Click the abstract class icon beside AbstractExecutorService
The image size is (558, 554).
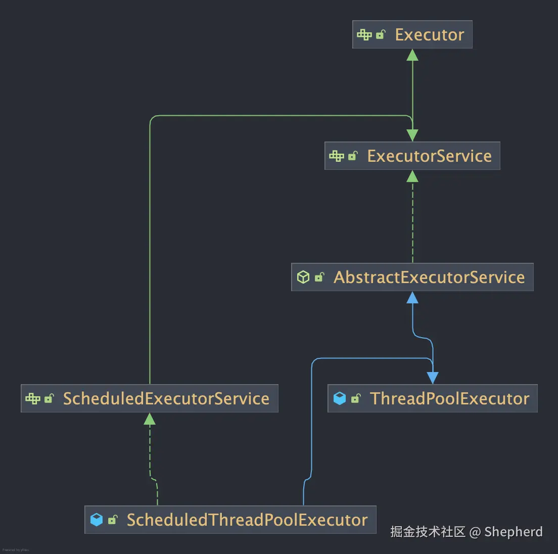(x=303, y=277)
